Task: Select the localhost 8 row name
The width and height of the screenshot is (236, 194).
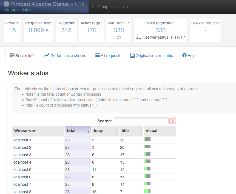Action: 22,192
